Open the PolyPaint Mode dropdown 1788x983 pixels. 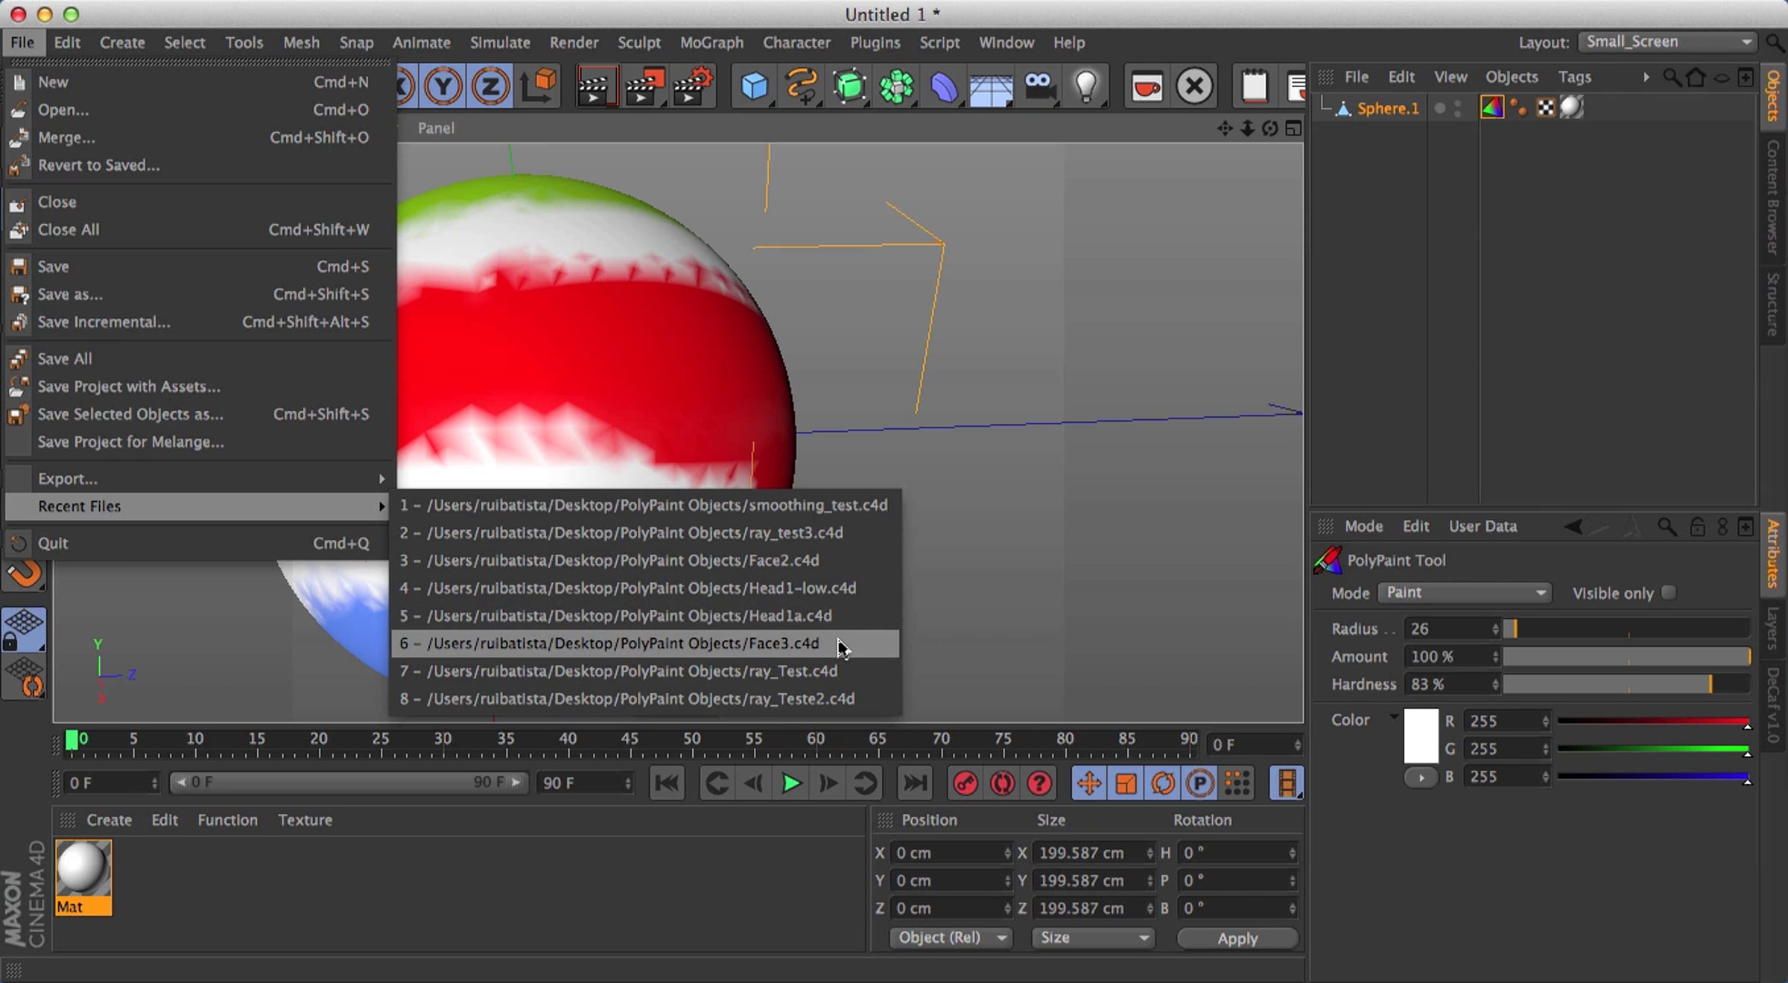1465,593
